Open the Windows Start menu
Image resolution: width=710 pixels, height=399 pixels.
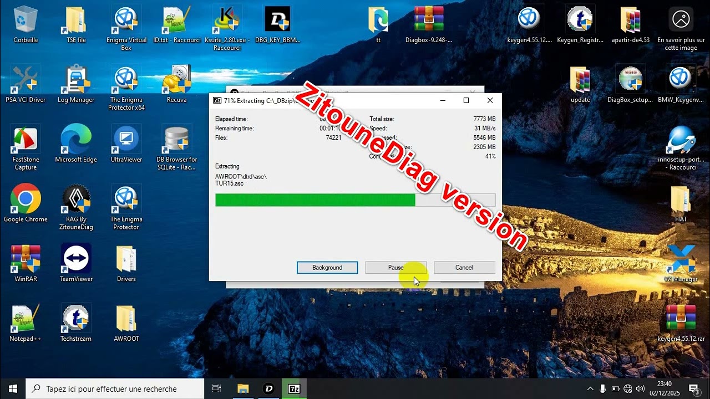click(13, 388)
